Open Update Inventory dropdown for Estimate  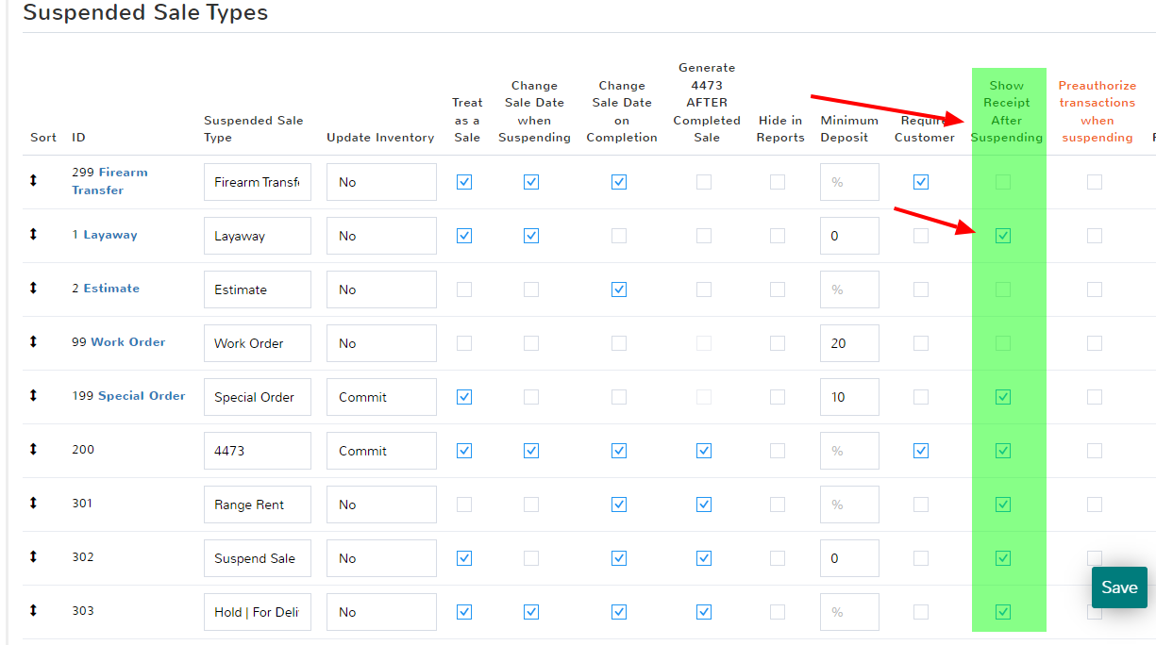(x=381, y=289)
